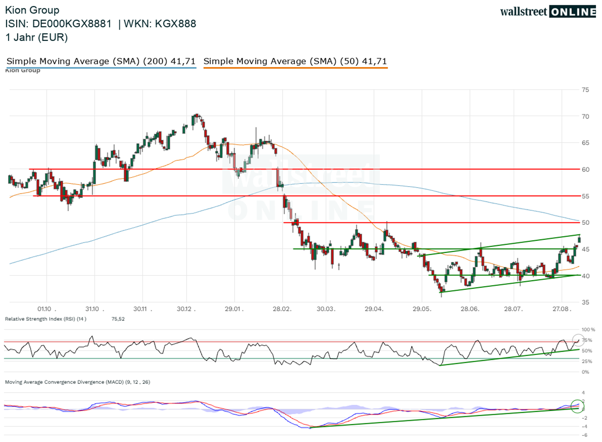Viewport: 602px width, 442px height.
Task: Click the wallstreet ONLINE logo
Action: pyautogui.click(x=548, y=12)
